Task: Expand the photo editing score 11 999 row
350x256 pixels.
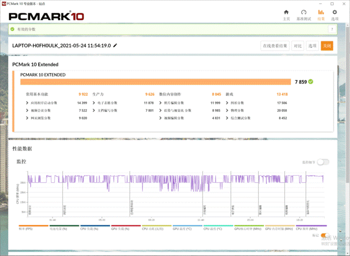Action: [x=190, y=103]
